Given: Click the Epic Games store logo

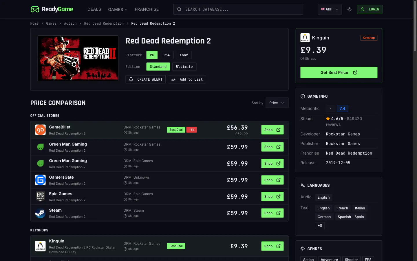Looking at the screenshot, I should (40, 197).
